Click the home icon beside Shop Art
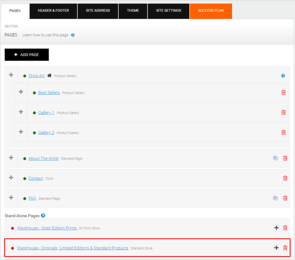This screenshot has width=295, height=260. [x=49, y=75]
